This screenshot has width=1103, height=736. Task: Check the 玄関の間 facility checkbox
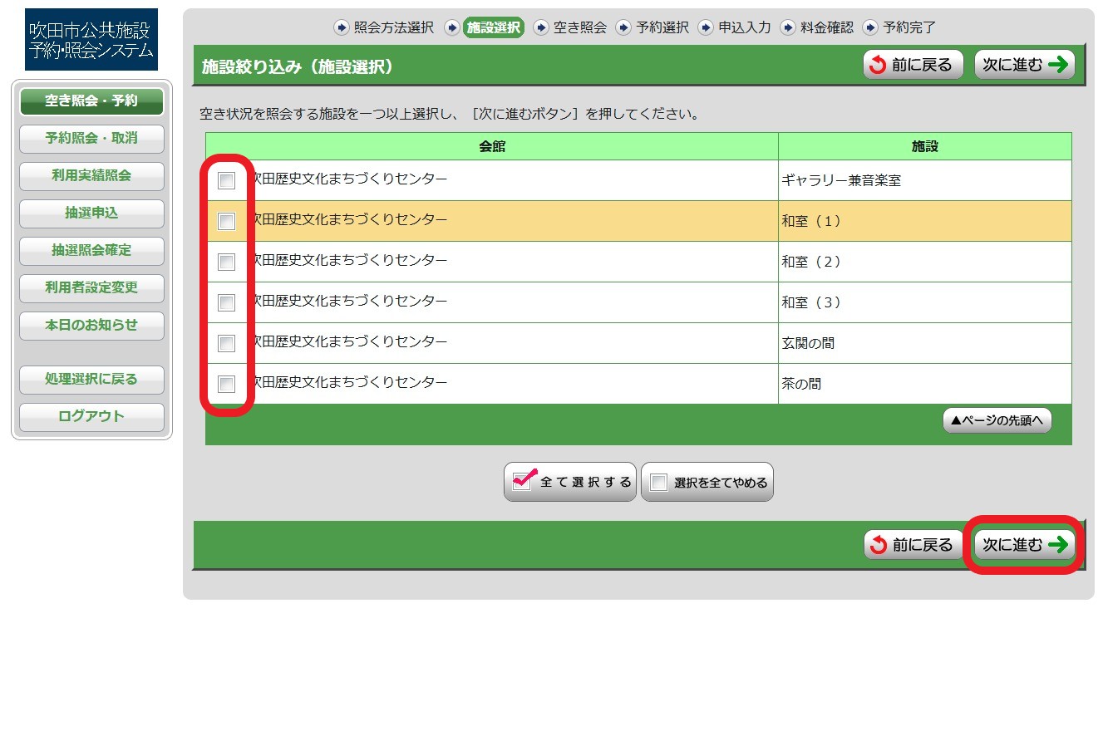pos(226,343)
